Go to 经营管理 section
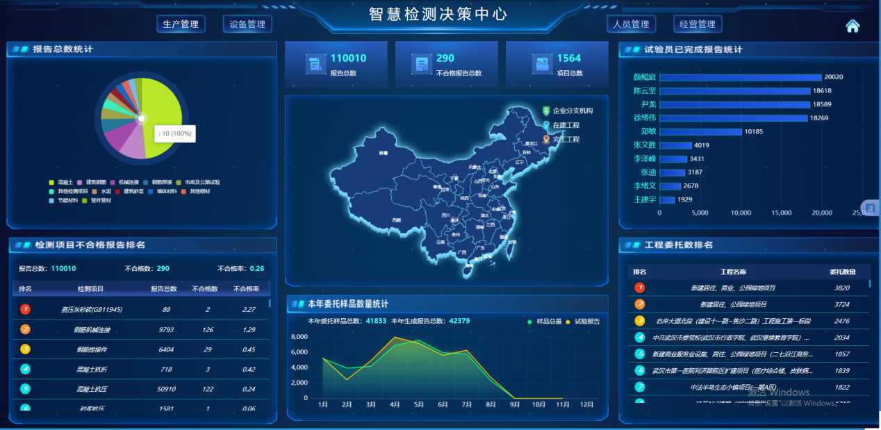Image resolution: width=881 pixels, height=430 pixels. 698,24
